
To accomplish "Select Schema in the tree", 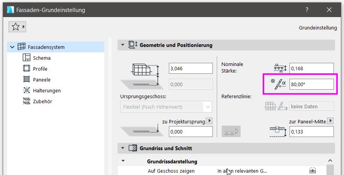I will click(42, 58).
